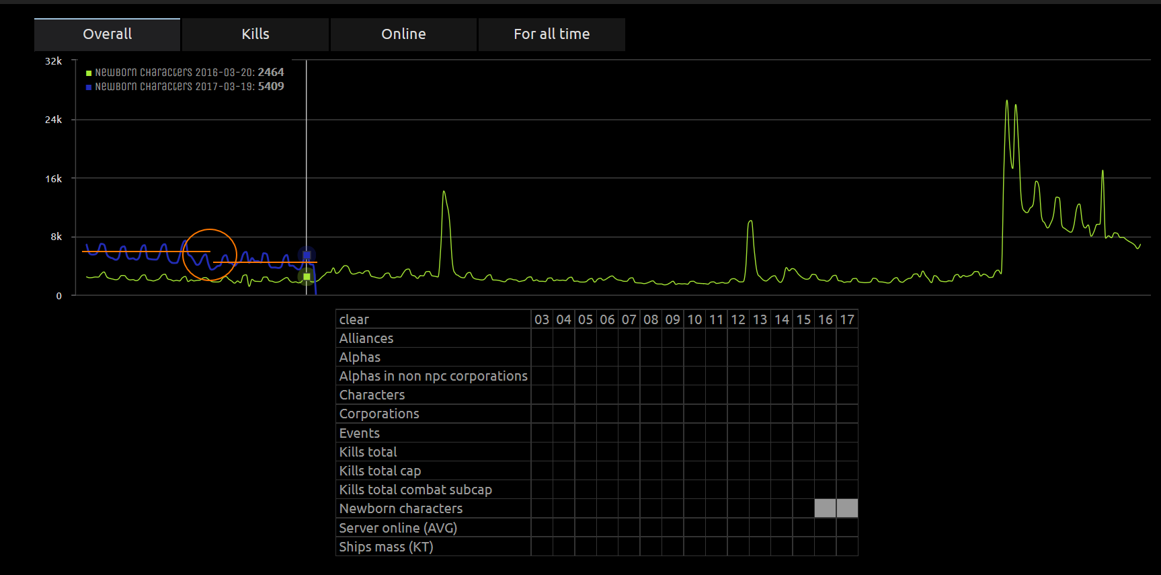Select the Kills total cap row
The image size is (1161, 575).
(433, 471)
